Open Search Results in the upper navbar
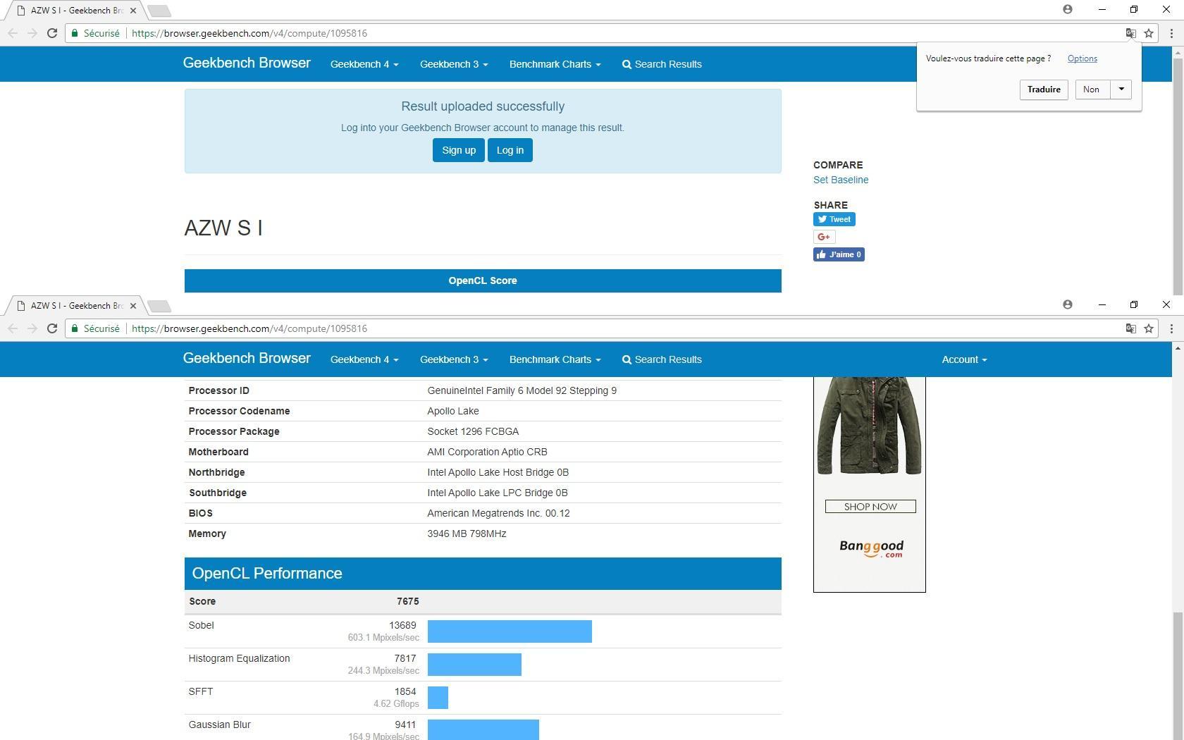The width and height of the screenshot is (1184, 740). point(662,64)
